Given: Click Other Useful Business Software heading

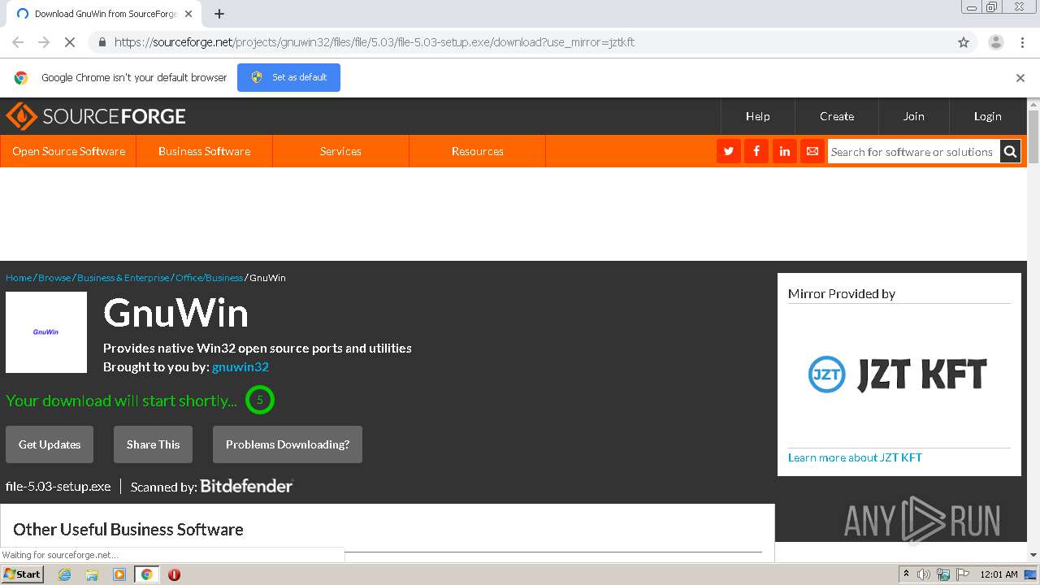Looking at the screenshot, I should 128,529.
